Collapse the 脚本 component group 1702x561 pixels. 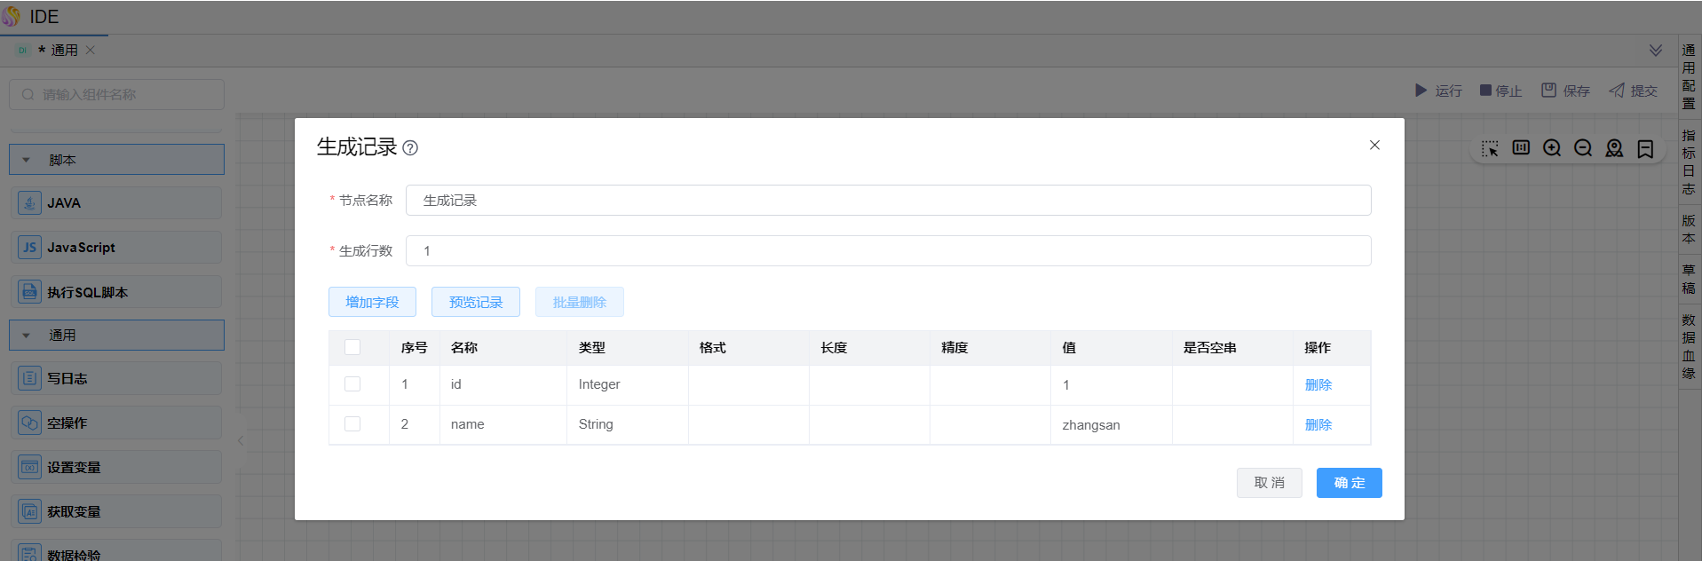[27, 161]
